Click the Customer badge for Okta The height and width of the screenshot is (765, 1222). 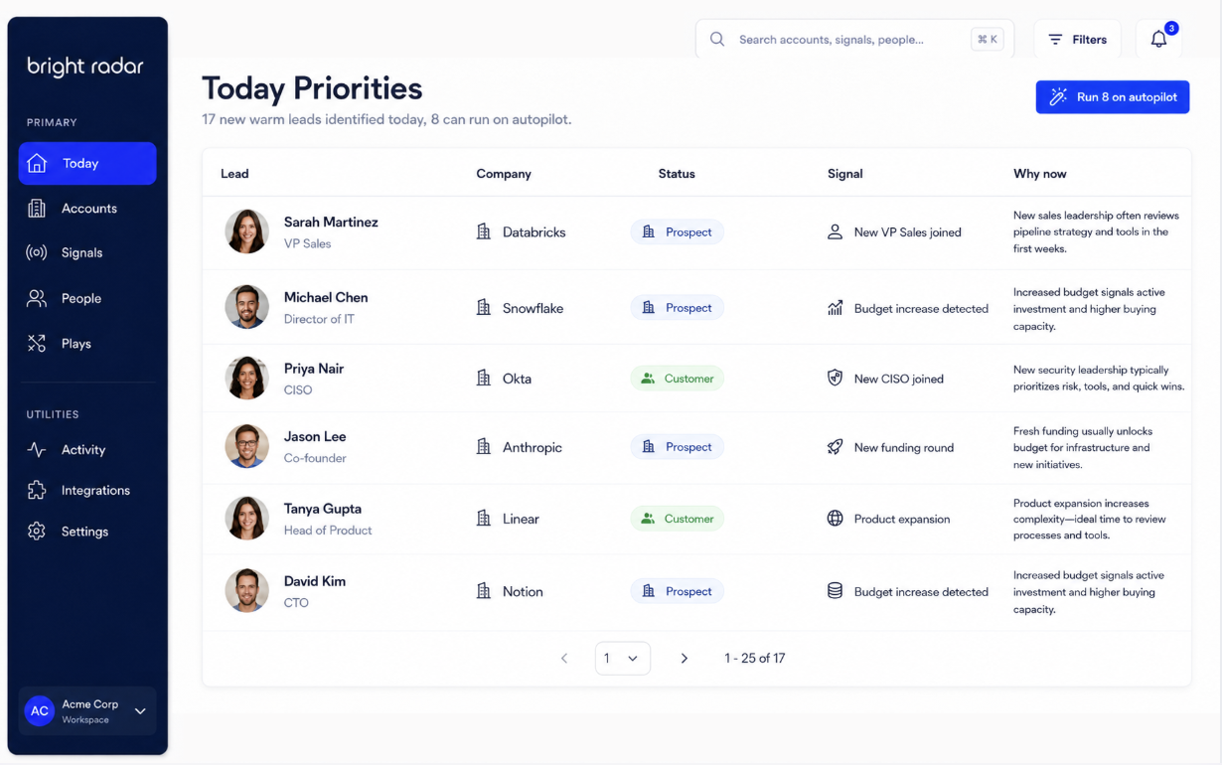(678, 379)
